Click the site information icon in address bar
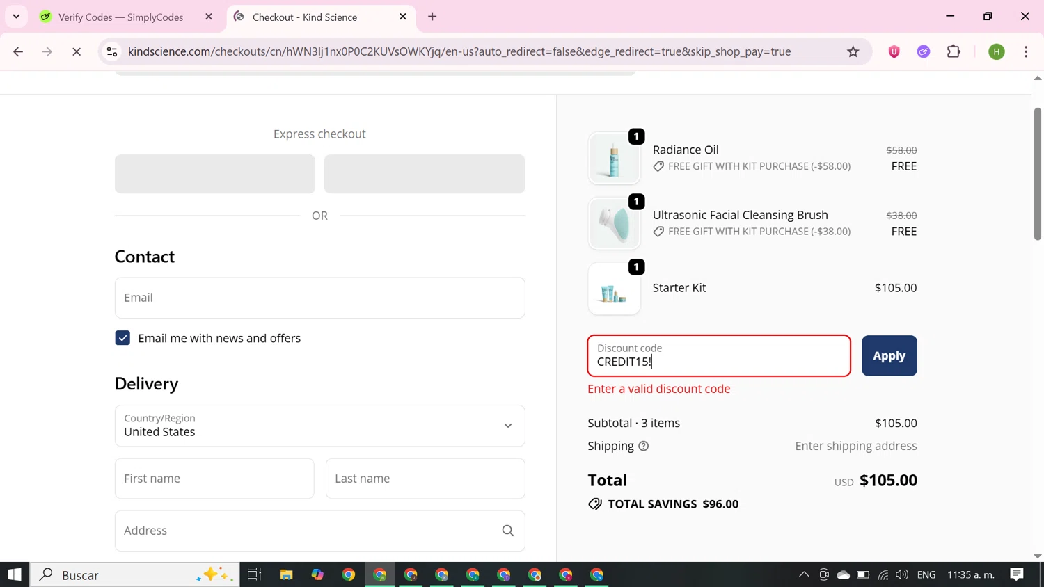The width and height of the screenshot is (1044, 587). coord(112,51)
